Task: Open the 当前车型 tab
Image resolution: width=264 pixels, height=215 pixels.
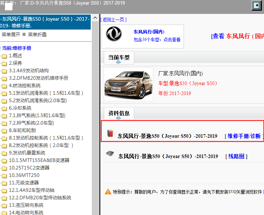Action: pos(119,58)
